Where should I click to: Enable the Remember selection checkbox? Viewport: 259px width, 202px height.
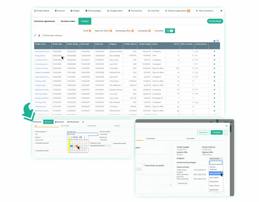[x=43, y=35]
